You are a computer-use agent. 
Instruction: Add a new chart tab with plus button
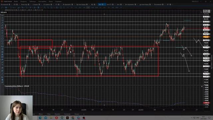click(x=84, y=114)
